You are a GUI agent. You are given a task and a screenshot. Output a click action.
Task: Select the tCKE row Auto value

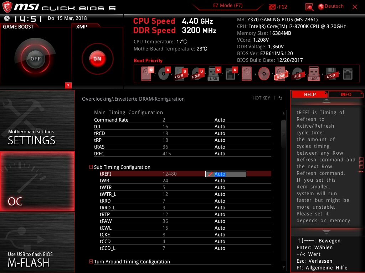point(220,235)
